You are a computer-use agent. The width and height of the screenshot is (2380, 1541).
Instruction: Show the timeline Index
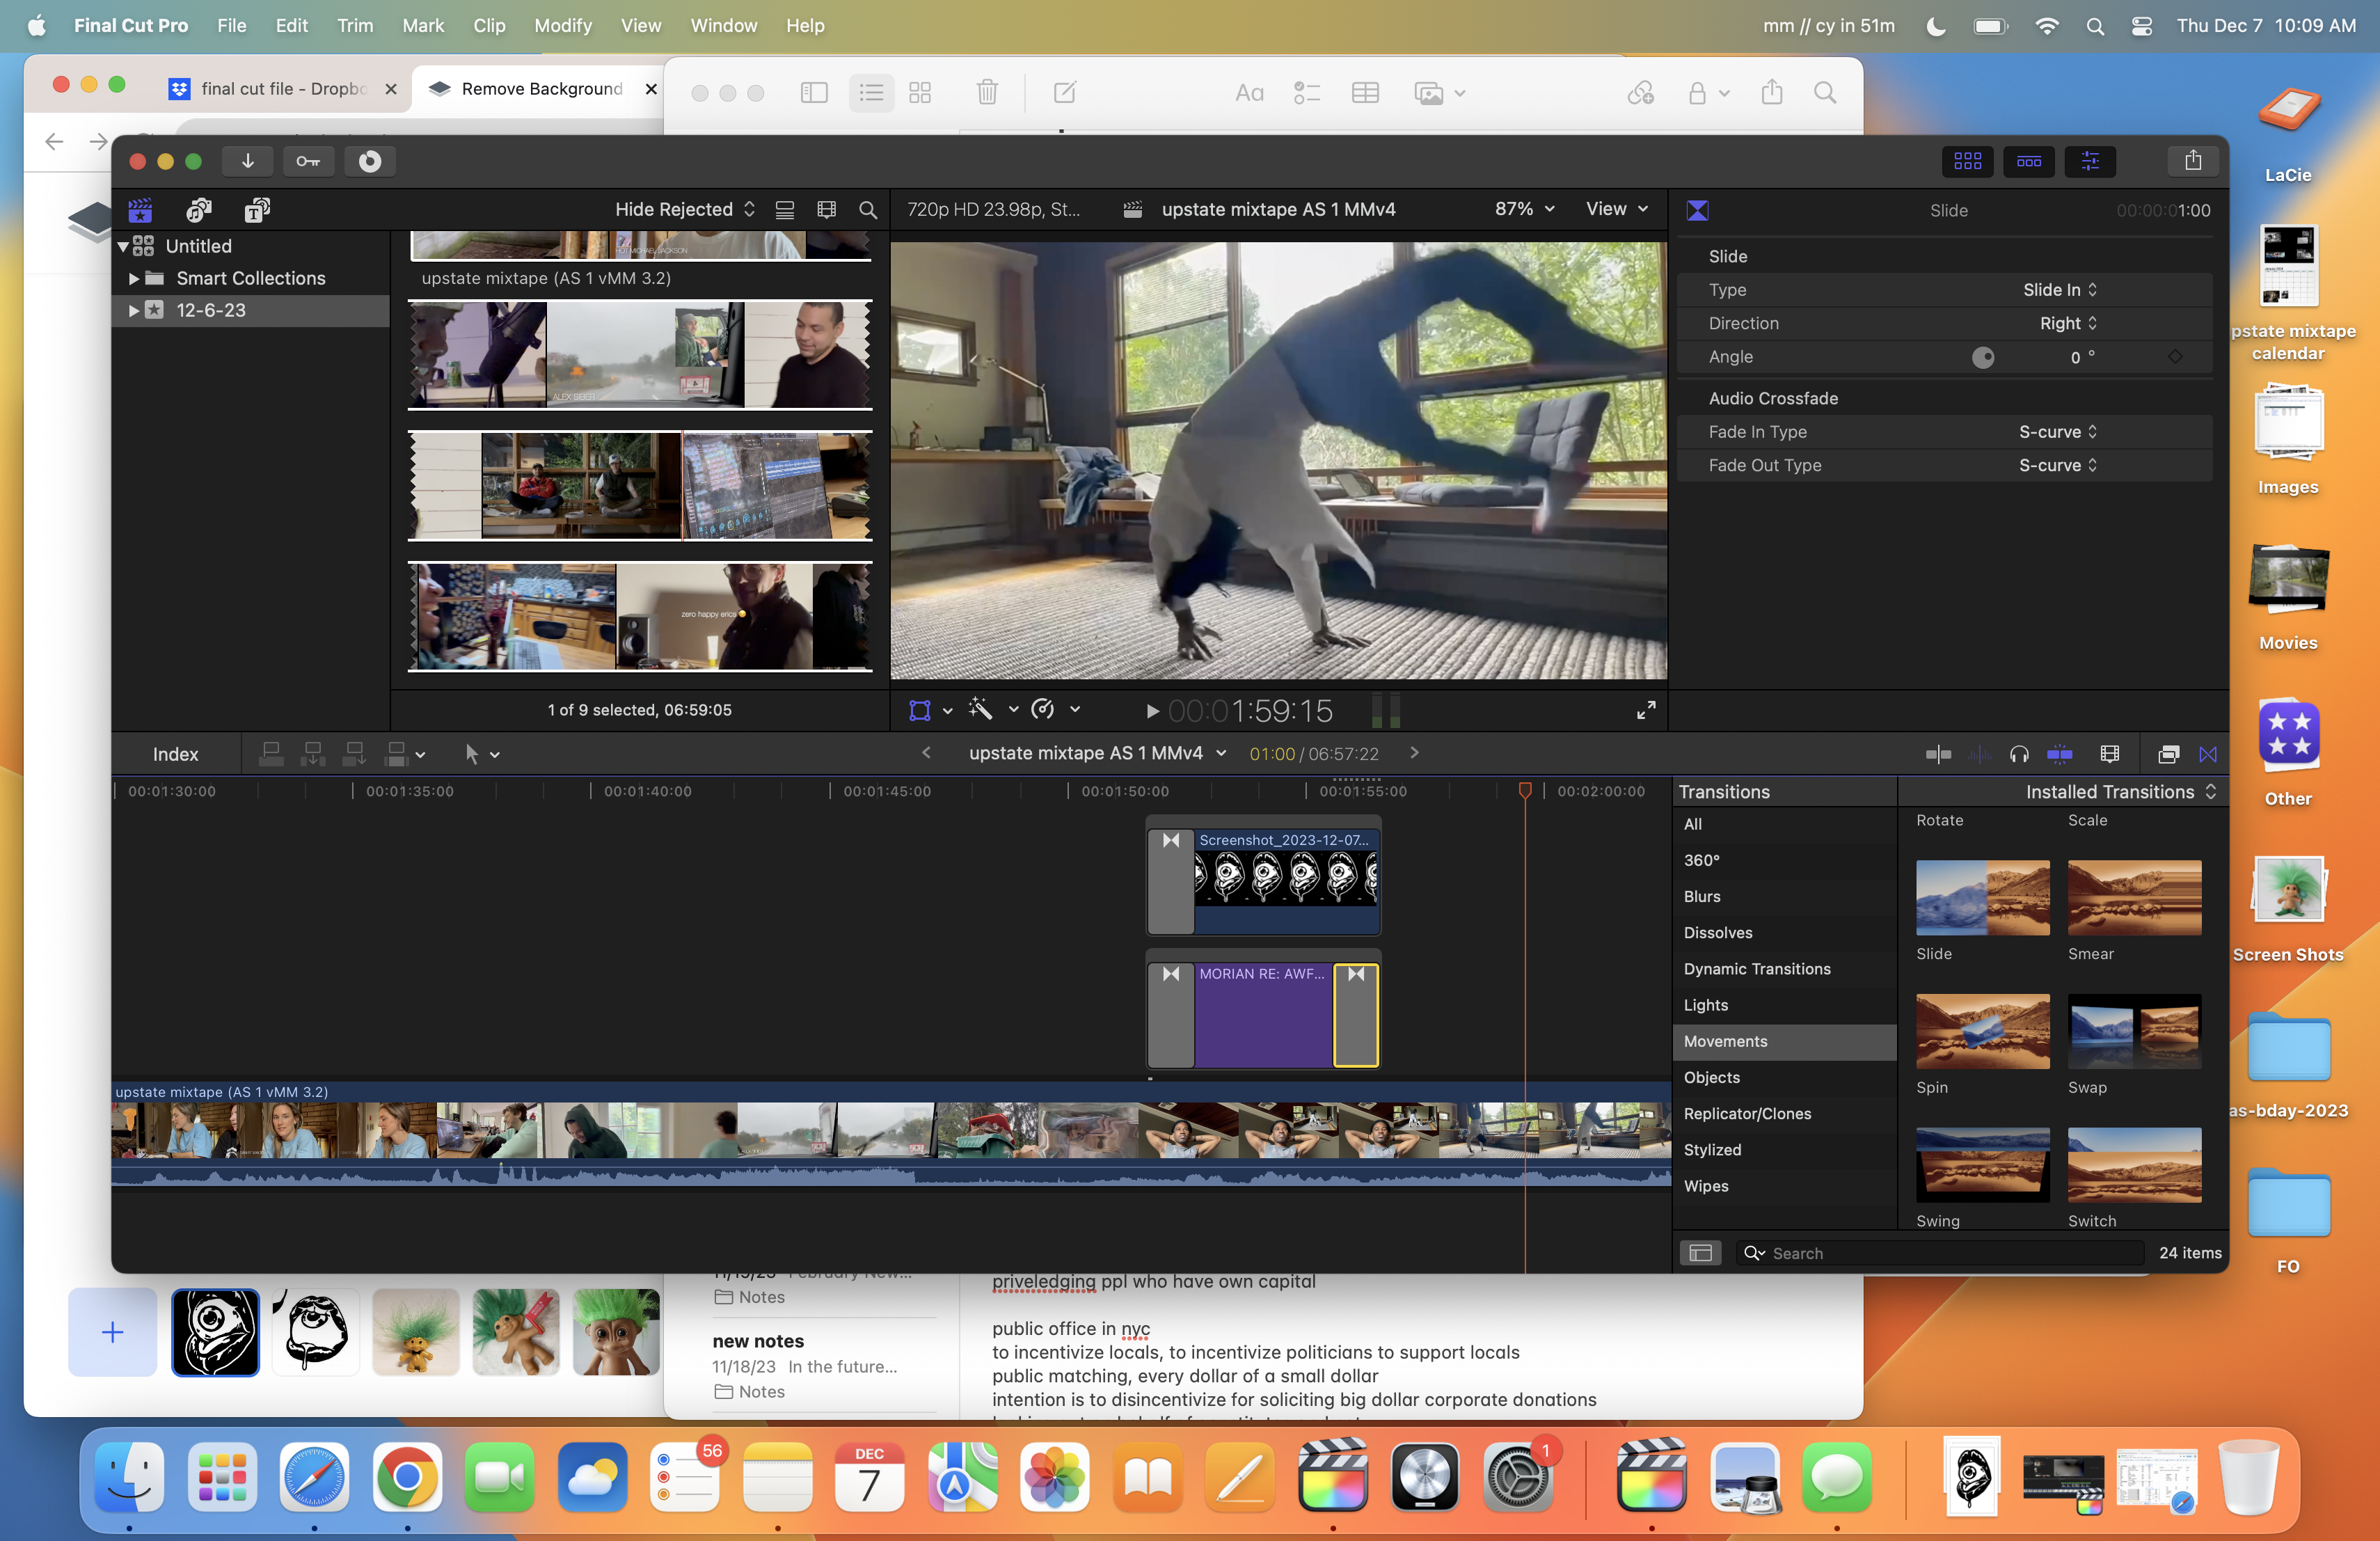[x=175, y=754]
